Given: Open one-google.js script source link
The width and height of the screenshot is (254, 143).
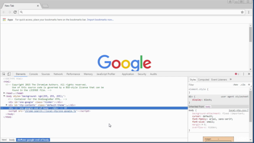Looking at the screenshot, I should pyautogui.click(x=50, y=111).
